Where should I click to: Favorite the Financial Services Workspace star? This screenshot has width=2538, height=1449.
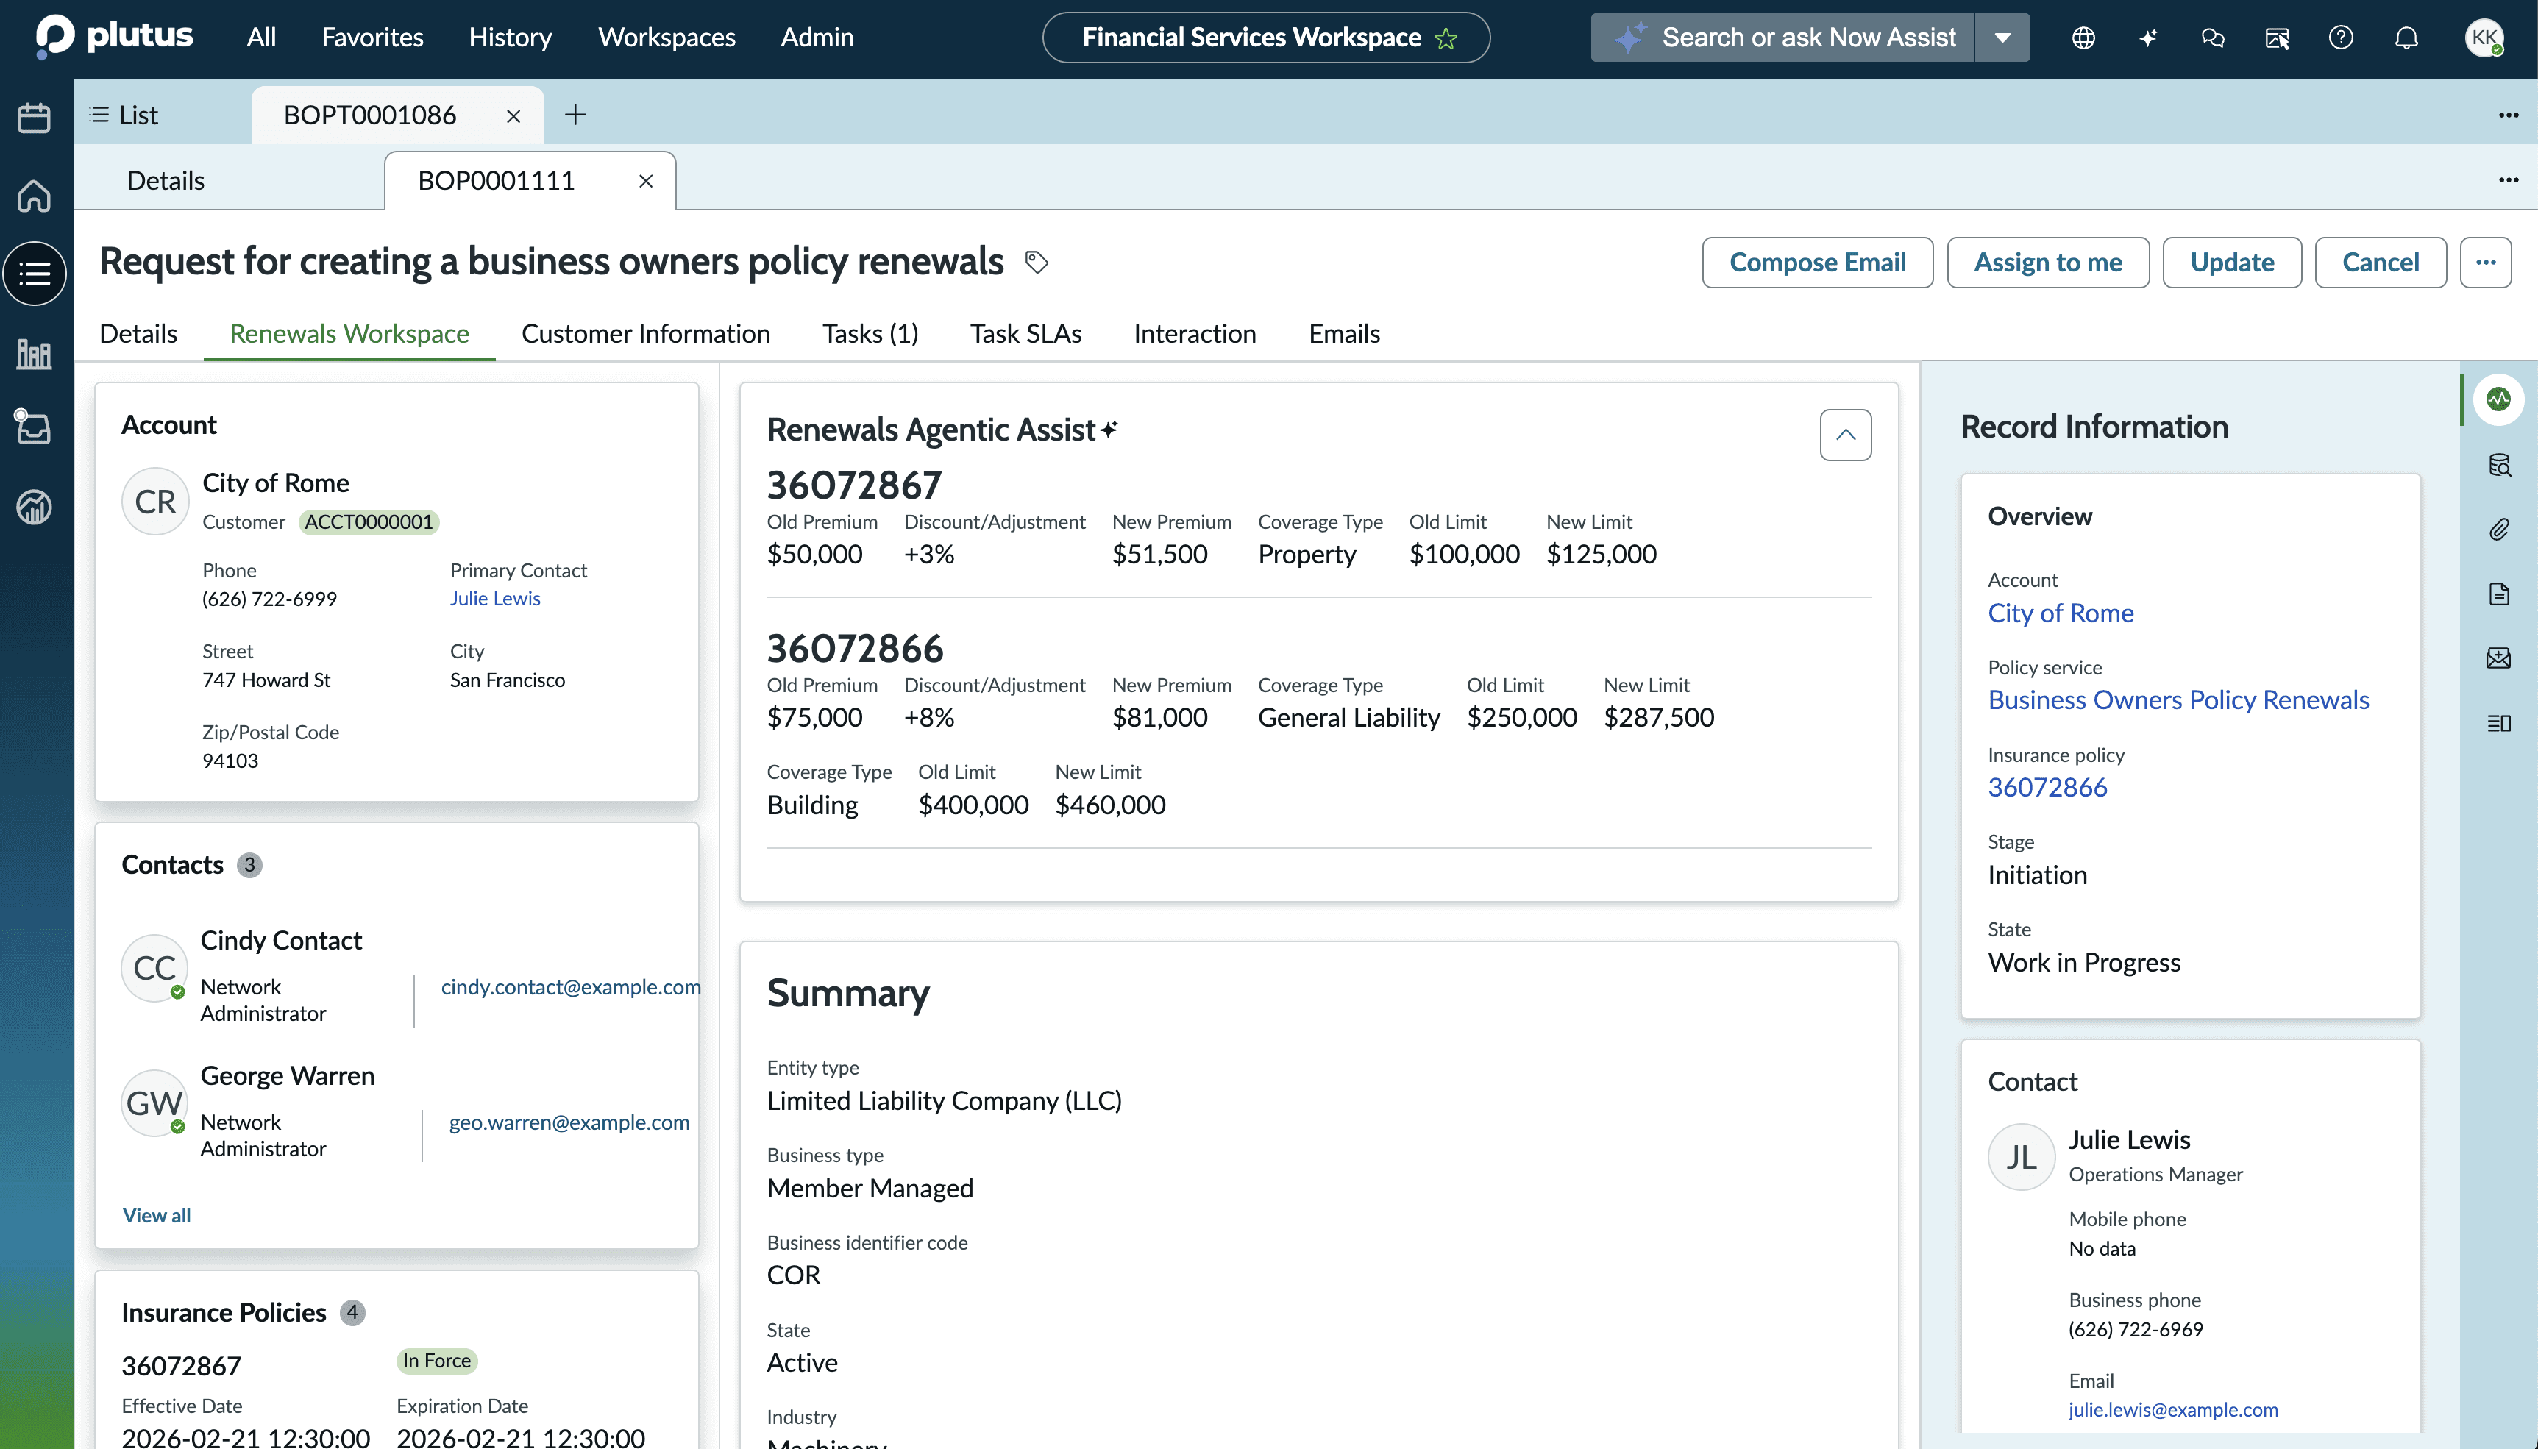(x=1446, y=39)
